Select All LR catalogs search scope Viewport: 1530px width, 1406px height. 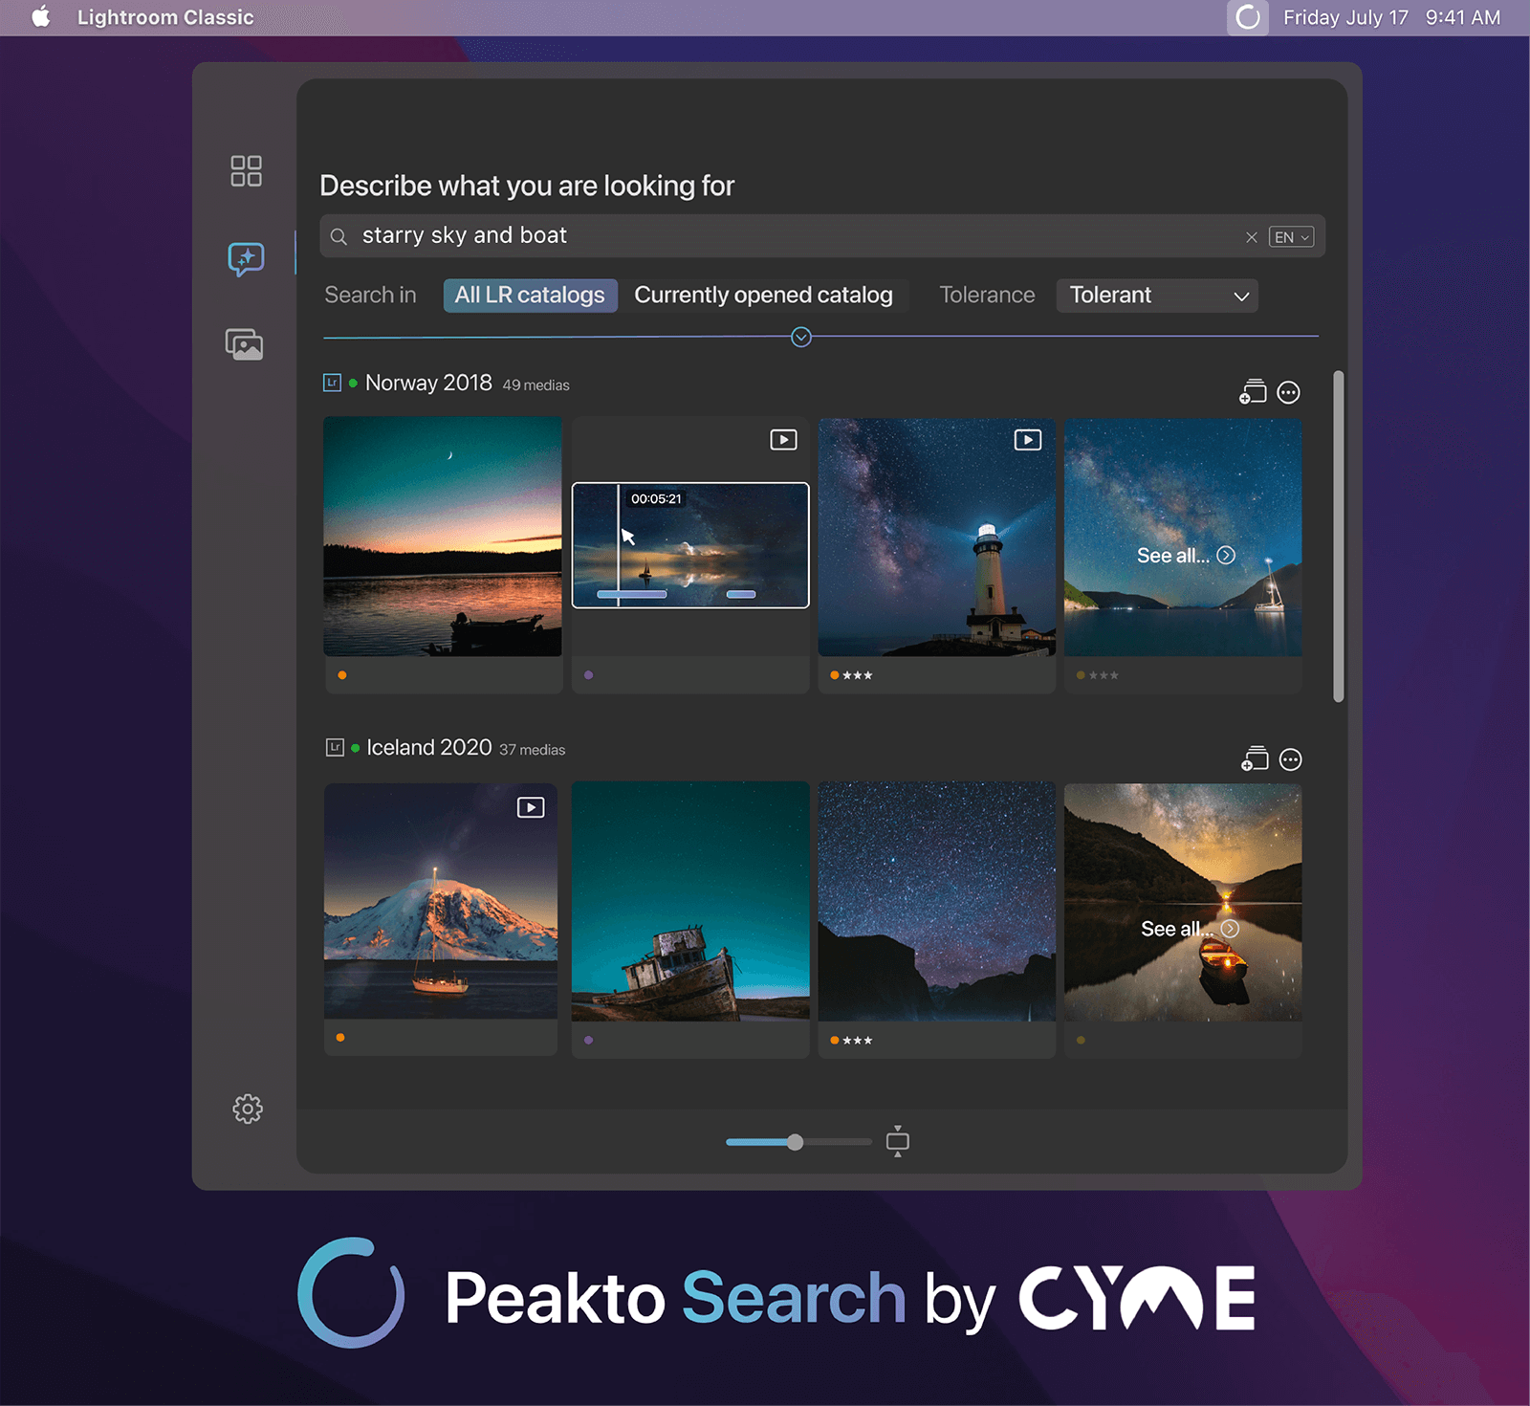point(530,296)
